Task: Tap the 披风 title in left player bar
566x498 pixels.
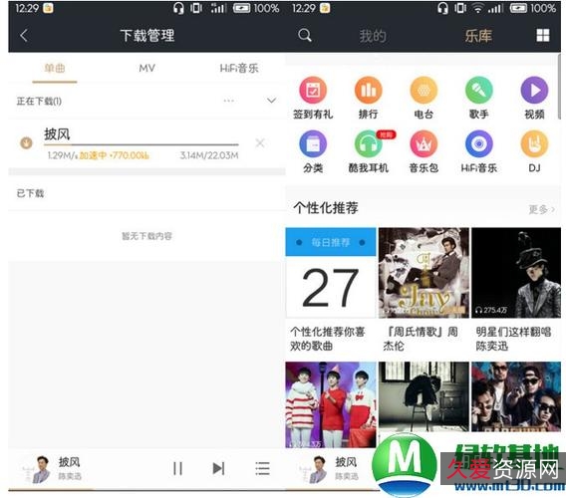Action: [x=69, y=462]
